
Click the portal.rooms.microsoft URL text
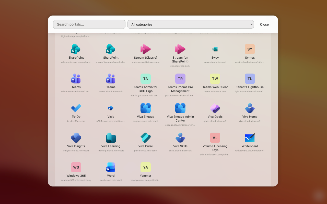click(x=180, y=96)
